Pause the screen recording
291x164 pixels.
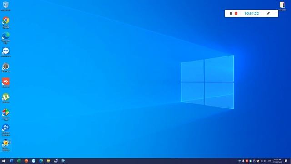click(x=231, y=13)
